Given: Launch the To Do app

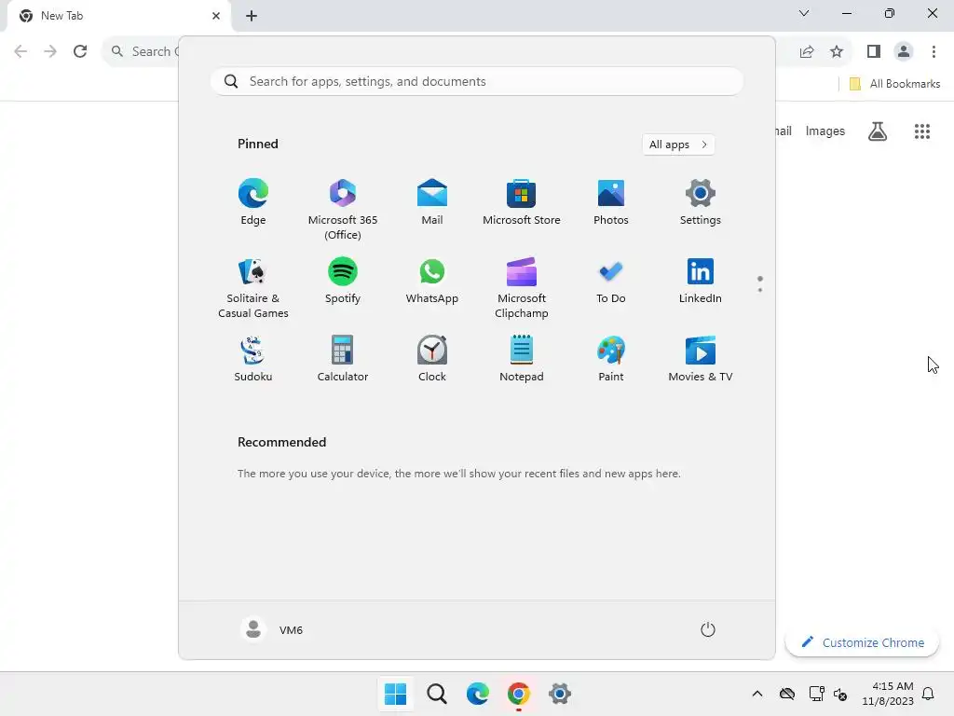Looking at the screenshot, I should [611, 280].
